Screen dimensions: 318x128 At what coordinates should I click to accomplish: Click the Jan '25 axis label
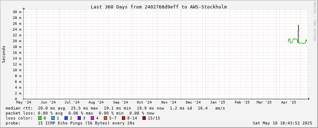click(x=217, y=102)
